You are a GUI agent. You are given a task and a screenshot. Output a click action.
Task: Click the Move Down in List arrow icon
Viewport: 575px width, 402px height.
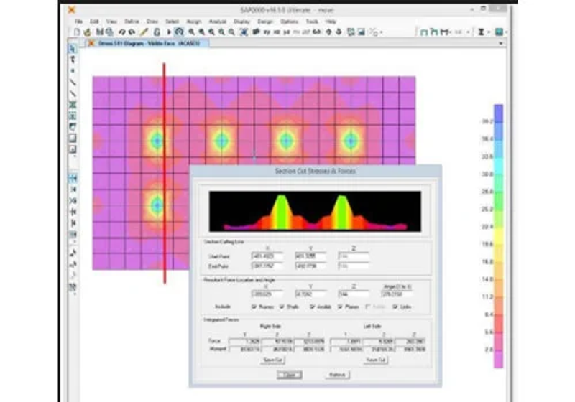tap(339, 32)
